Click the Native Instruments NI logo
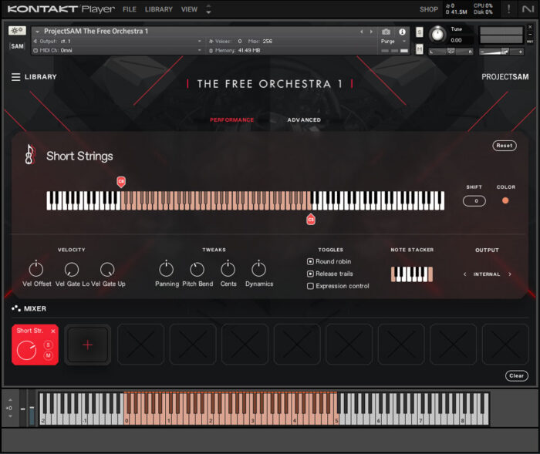The height and width of the screenshot is (454, 540). 528,9
